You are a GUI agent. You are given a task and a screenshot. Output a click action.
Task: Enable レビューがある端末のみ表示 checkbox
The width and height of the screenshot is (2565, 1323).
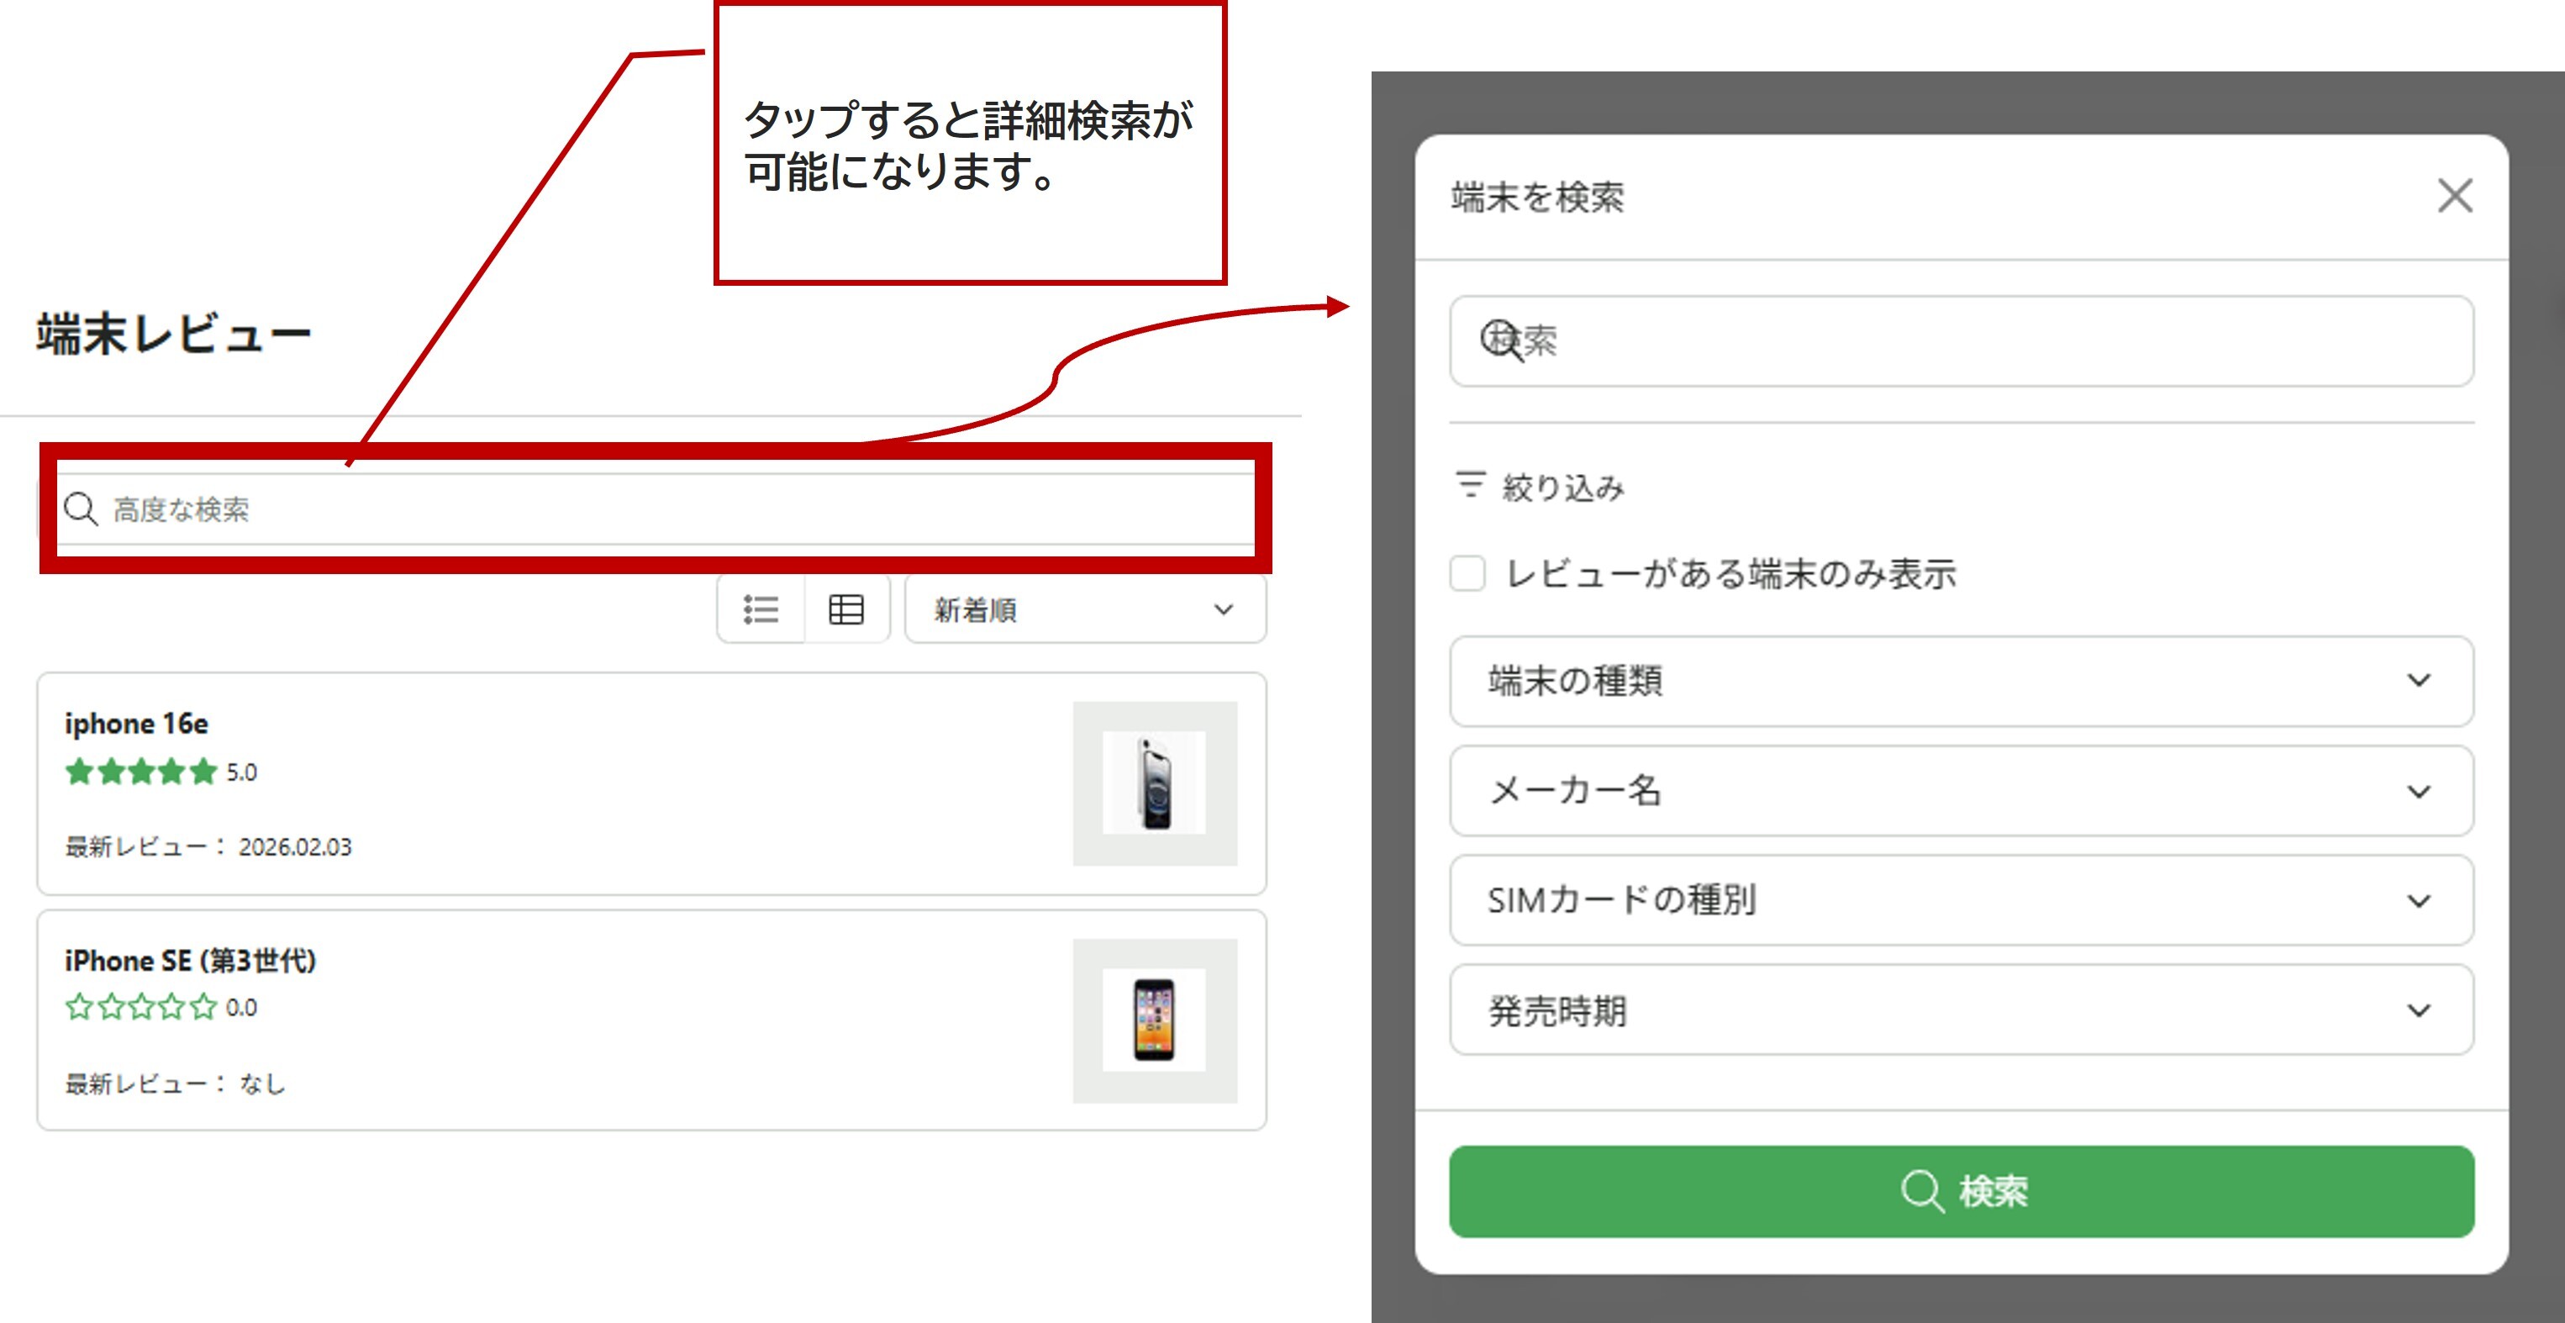(1467, 573)
